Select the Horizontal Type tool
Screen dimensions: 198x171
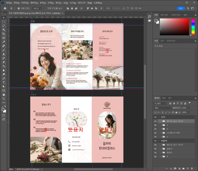click(4, 82)
